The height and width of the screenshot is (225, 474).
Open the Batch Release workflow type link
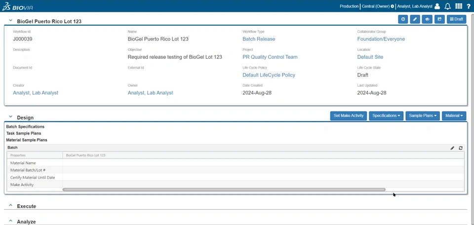(x=259, y=39)
